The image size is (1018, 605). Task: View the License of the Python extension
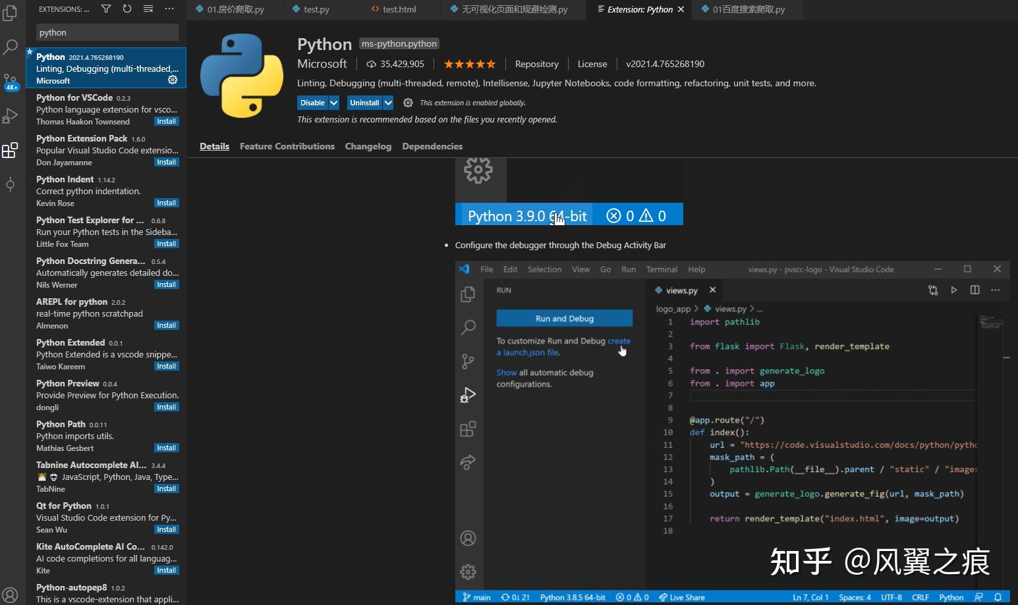pyautogui.click(x=592, y=64)
